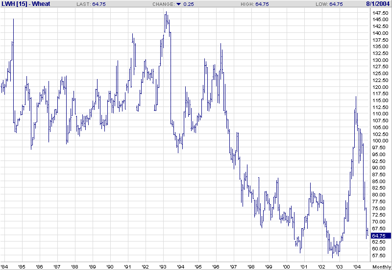Click the 120.00 price axis label
Screen dimensions: 392x270
click(x=380, y=87)
